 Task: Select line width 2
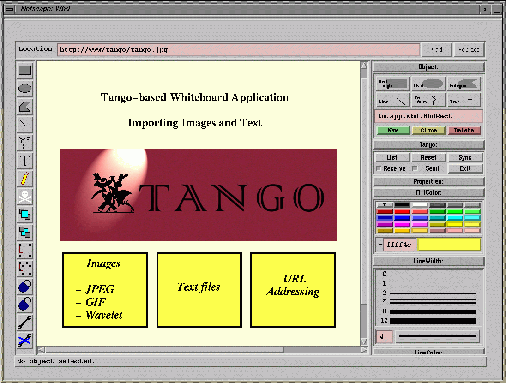pos(428,293)
